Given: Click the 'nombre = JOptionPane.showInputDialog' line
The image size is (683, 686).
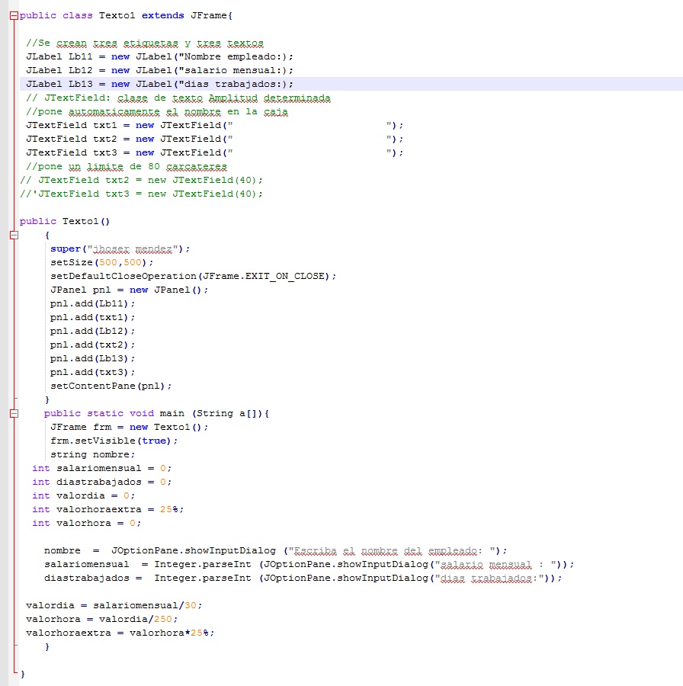Looking at the screenshot, I should 276,551.
